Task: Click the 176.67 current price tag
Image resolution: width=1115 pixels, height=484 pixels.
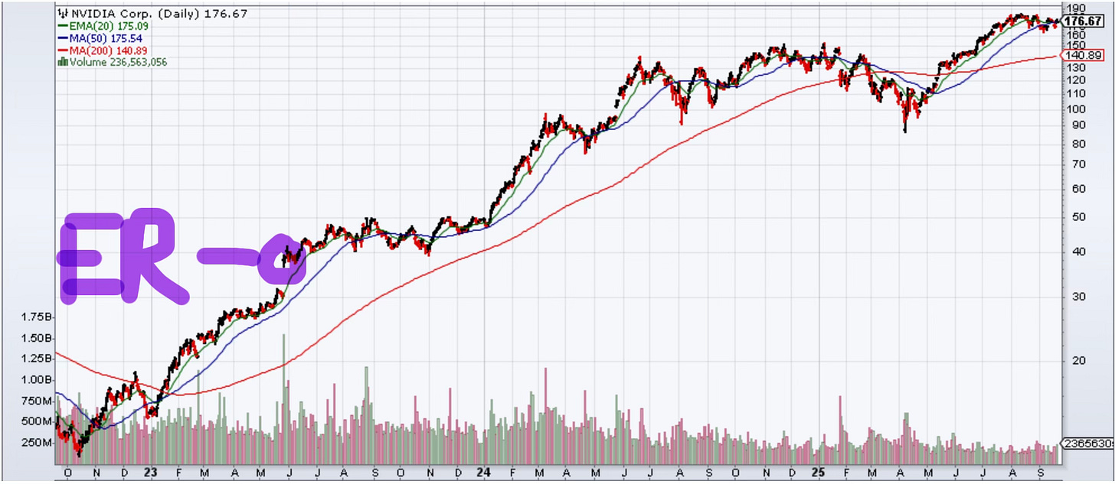Action: tap(1084, 22)
